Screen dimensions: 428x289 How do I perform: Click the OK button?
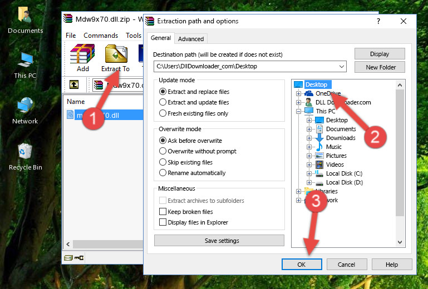click(302, 265)
